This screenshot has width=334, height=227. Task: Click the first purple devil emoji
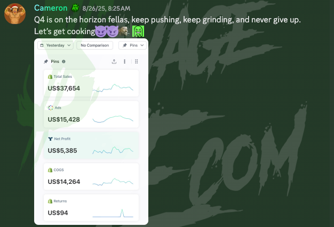(99, 32)
